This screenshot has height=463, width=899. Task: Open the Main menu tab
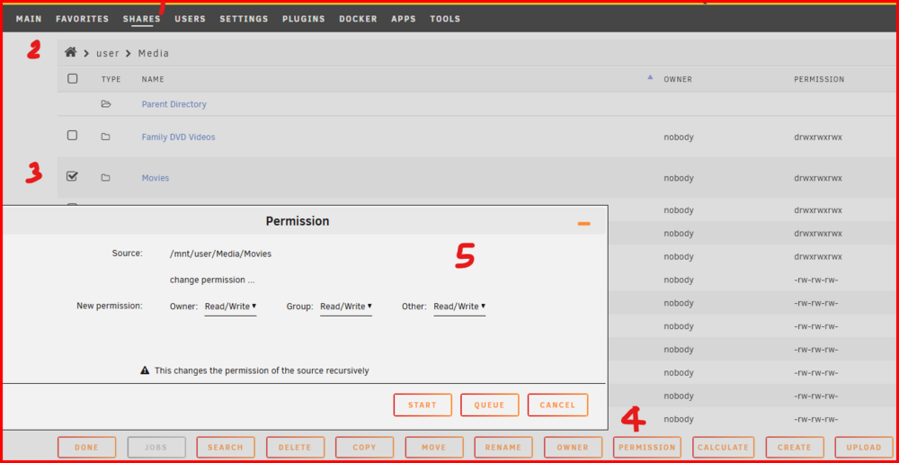29,19
